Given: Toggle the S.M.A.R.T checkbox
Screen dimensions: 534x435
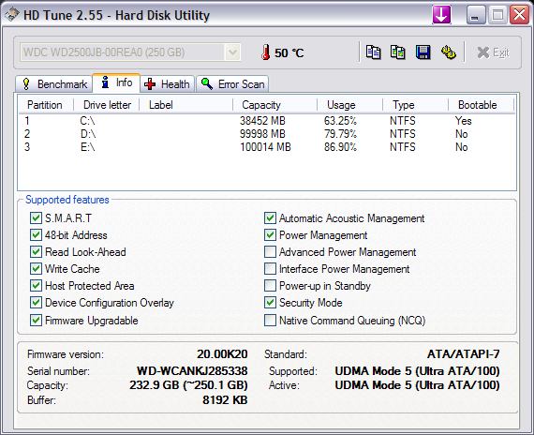Looking at the screenshot, I should click(x=36, y=218).
